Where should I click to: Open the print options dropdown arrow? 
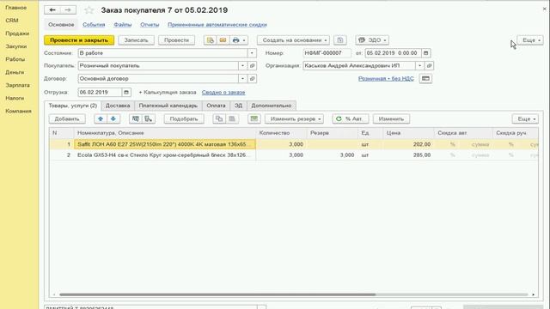point(244,40)
